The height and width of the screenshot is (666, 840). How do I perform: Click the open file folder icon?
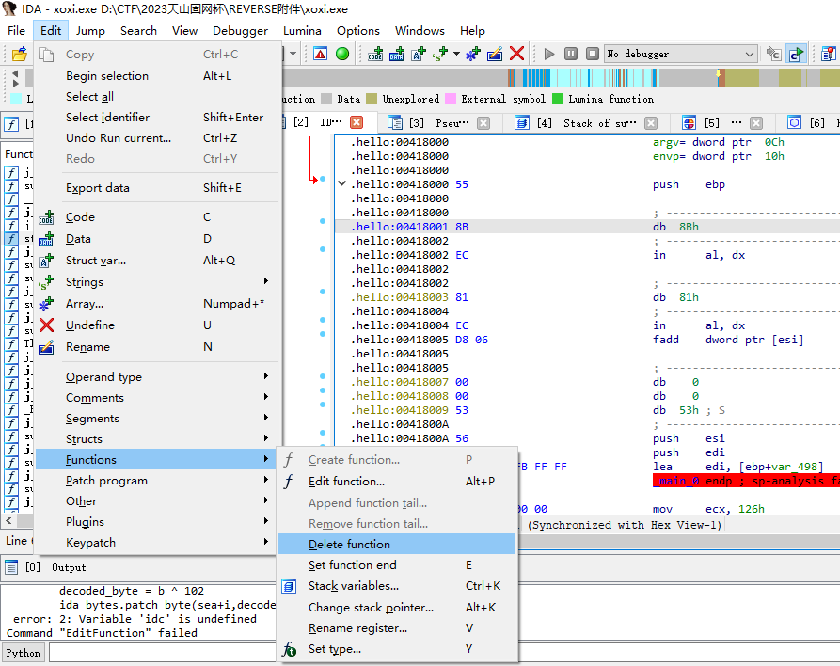pos(19,54)
